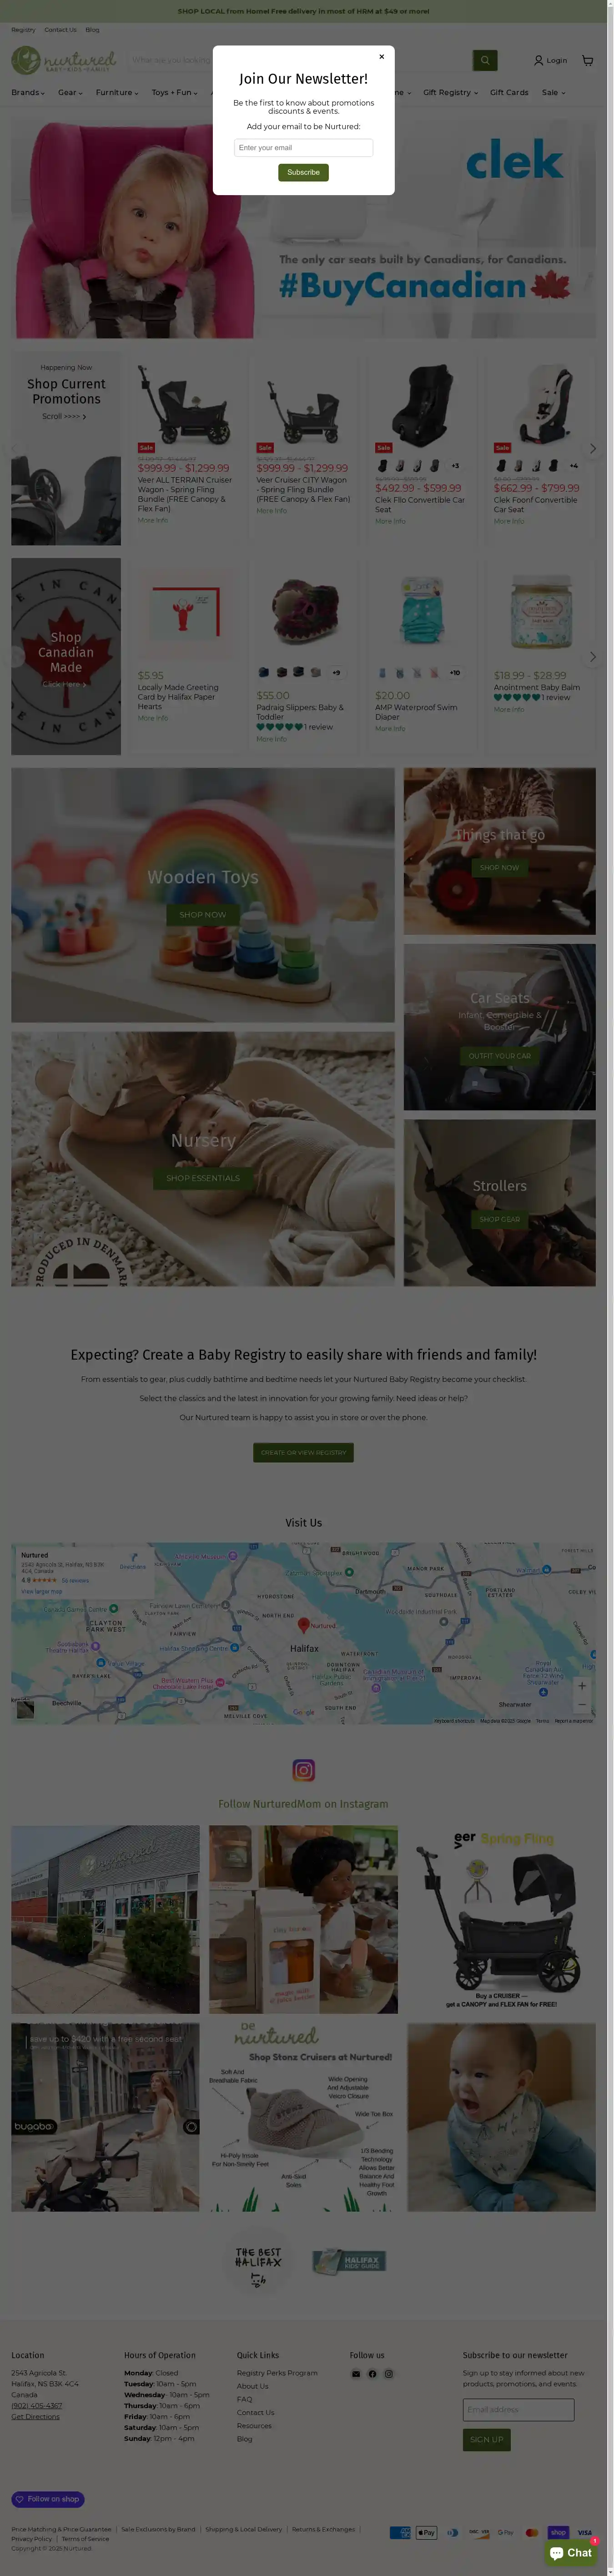614x2576 pixels.
Task: Open the Get Directions footer link
Action: (x=35, y=2417)
